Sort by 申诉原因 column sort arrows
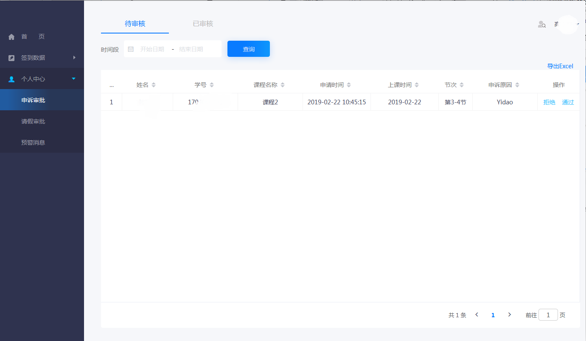The width and height of the screenshot is (586, 341). click(517, 85)
